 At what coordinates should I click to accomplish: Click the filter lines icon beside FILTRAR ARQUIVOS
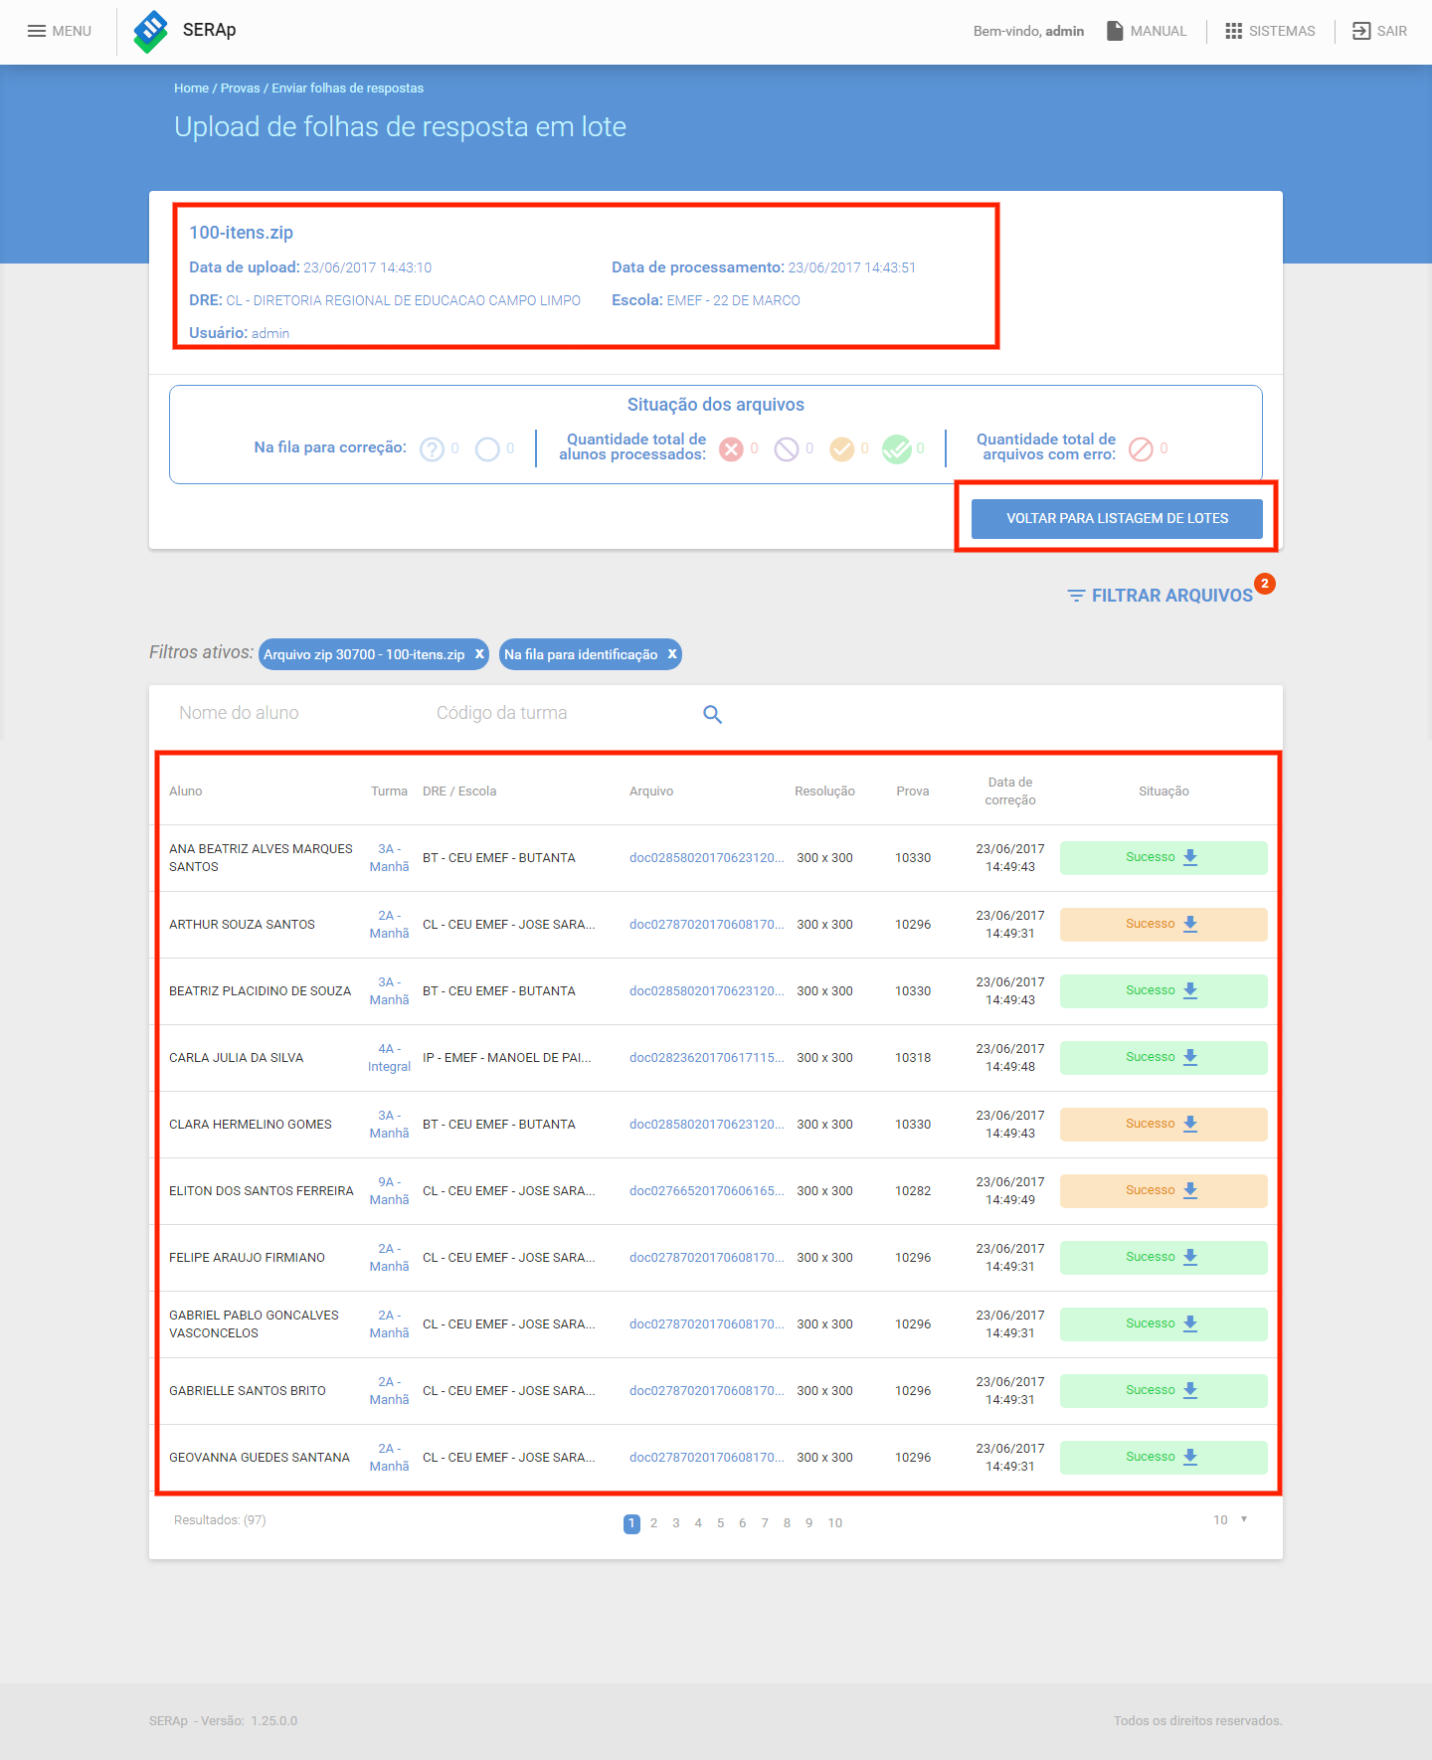1076,596
